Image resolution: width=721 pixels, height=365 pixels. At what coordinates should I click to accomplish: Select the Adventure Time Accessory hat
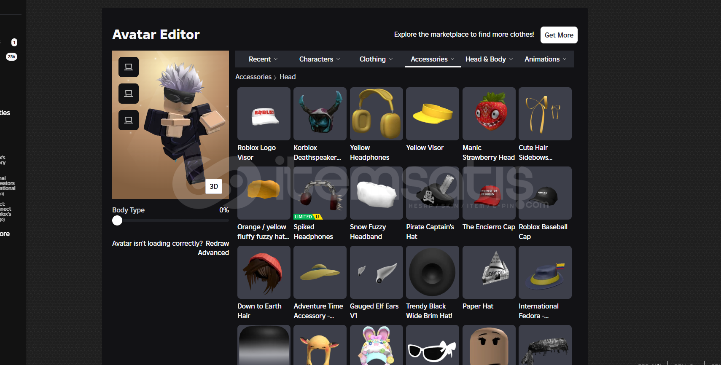click(x=320, y=272)
